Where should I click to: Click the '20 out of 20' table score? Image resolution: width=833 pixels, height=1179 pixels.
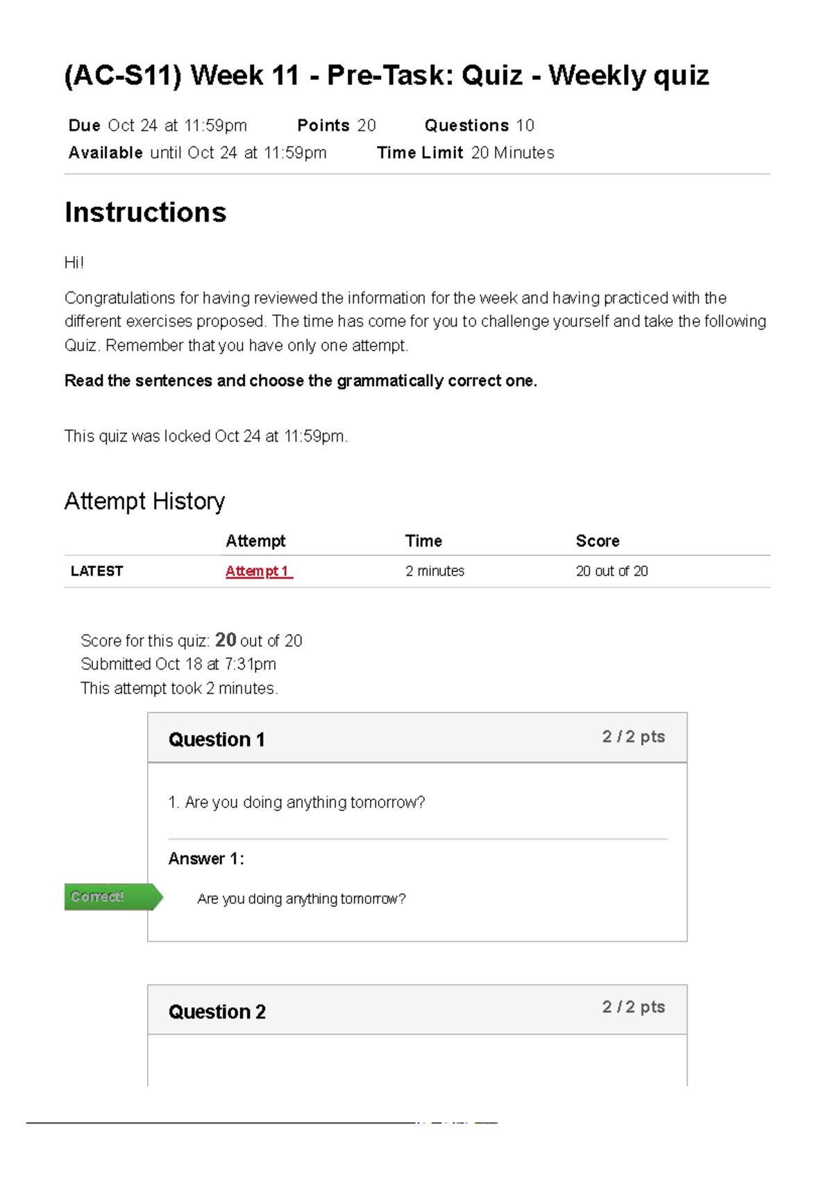(x=612, y=571)
